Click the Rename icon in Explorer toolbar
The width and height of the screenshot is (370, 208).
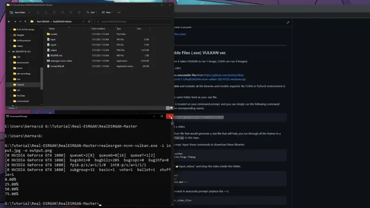pyautogui.click(x=62, y=12)
